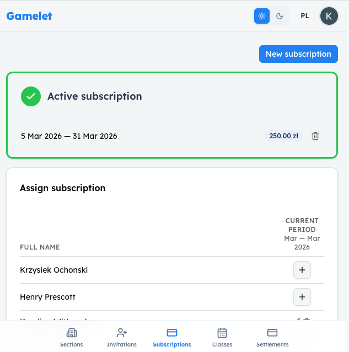Navigate to the Settlements tab
The height and width of the screenshot is (352, 349).
[x=272, y=337]
